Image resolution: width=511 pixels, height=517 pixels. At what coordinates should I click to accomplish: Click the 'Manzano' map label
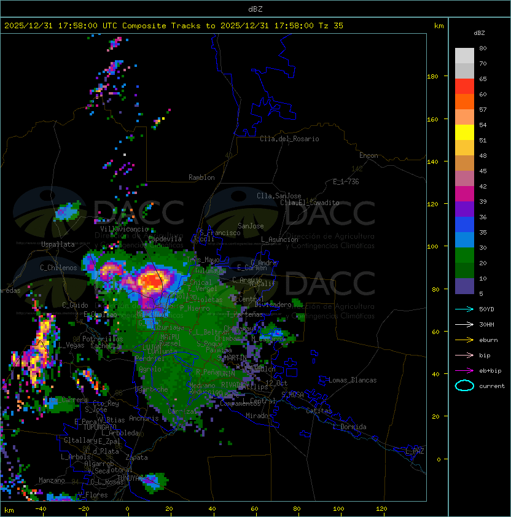[52, 480]
